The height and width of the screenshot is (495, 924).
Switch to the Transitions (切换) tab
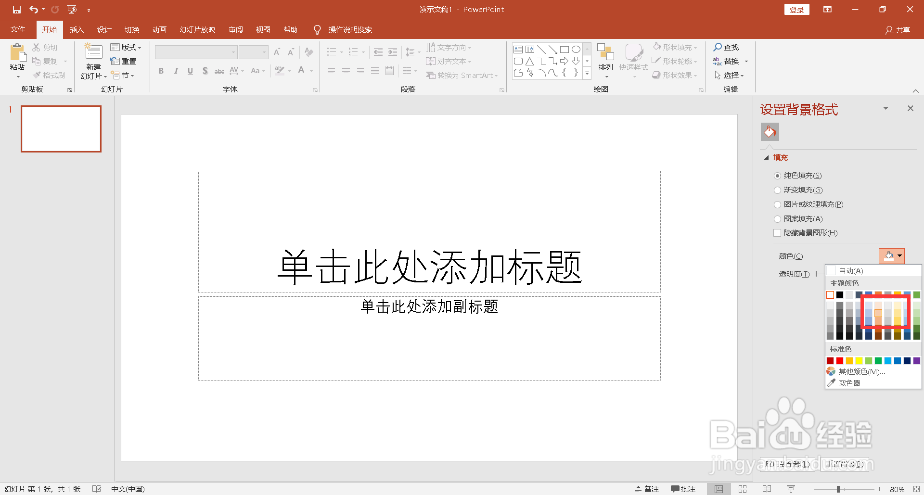coord(132,29)
